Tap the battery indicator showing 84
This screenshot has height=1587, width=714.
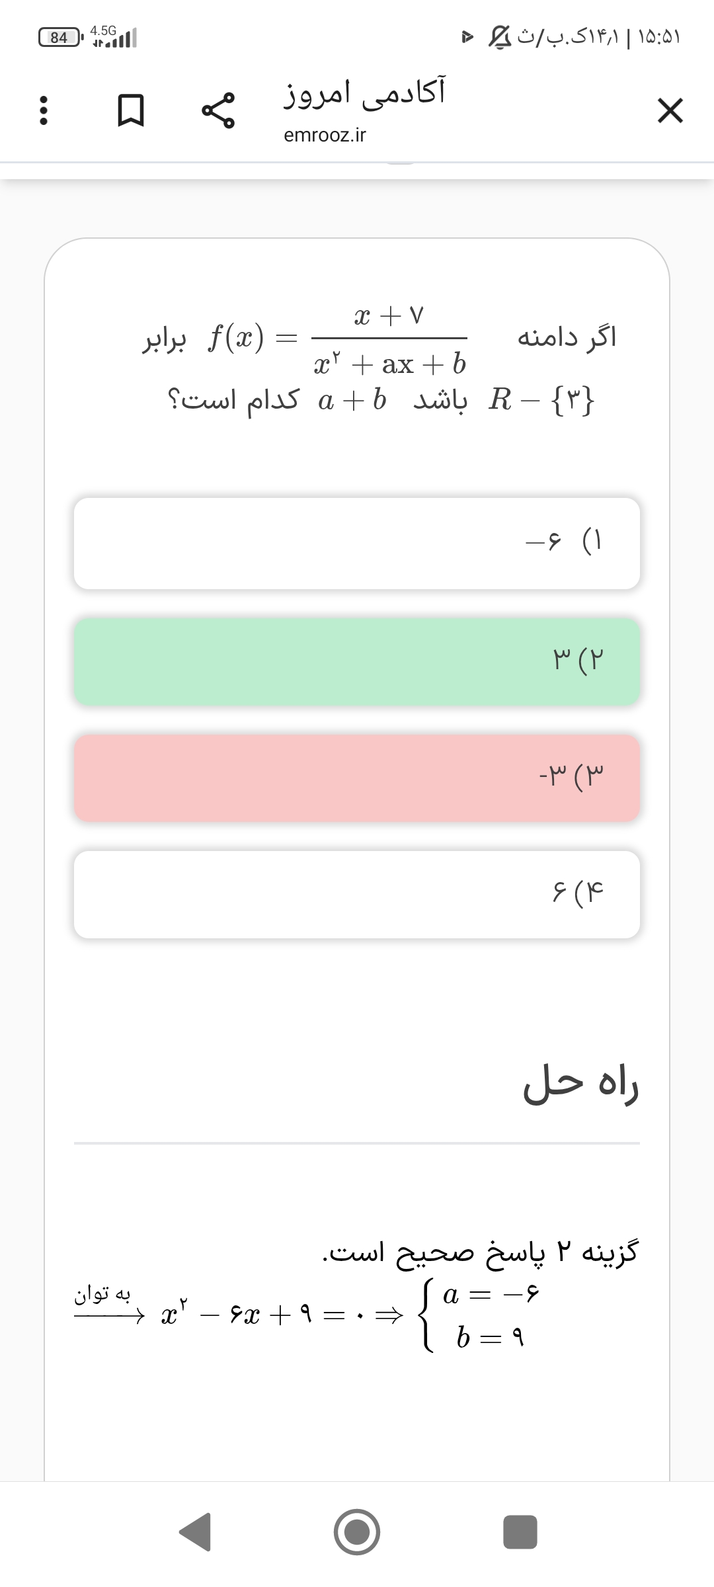pyautogui.click(x=60, y=38)
